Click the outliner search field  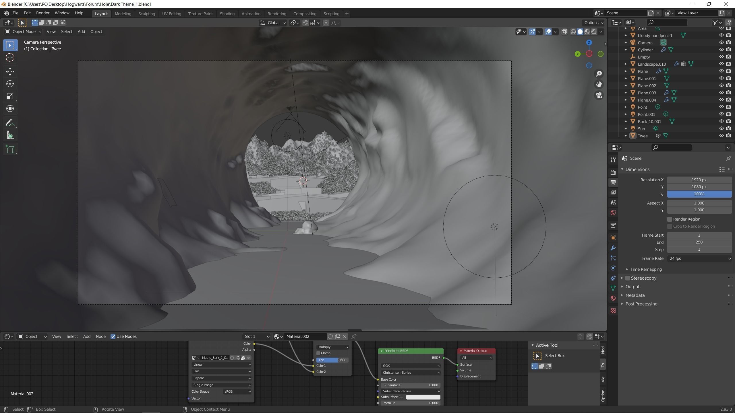coord(667,22)
